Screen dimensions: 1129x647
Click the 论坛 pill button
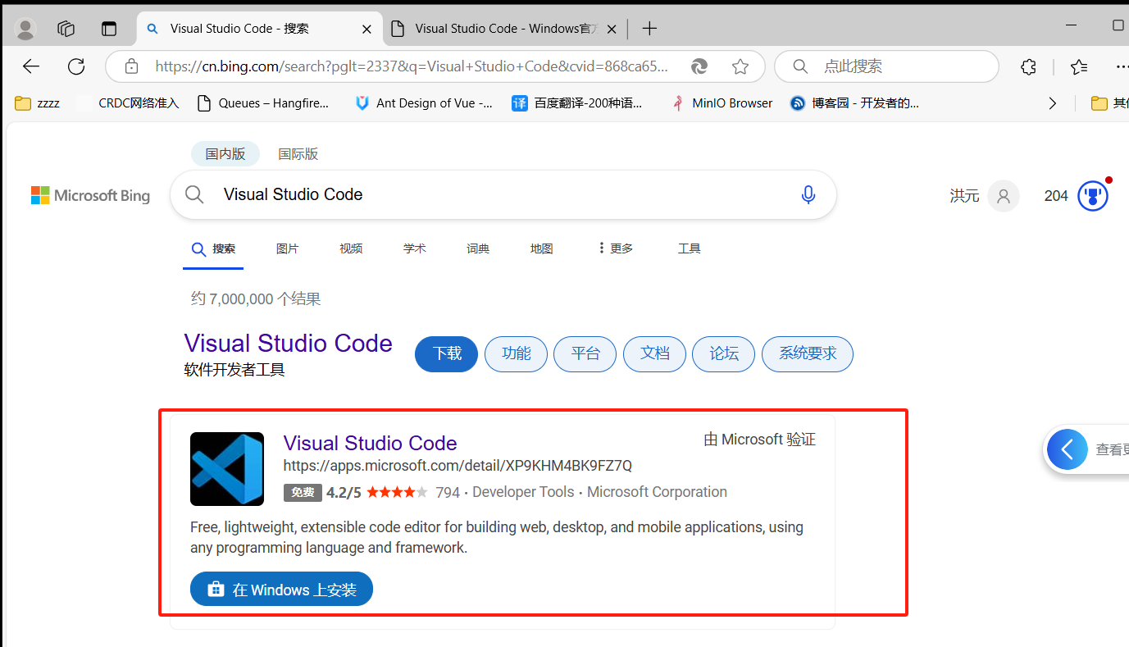click(724, 354)
